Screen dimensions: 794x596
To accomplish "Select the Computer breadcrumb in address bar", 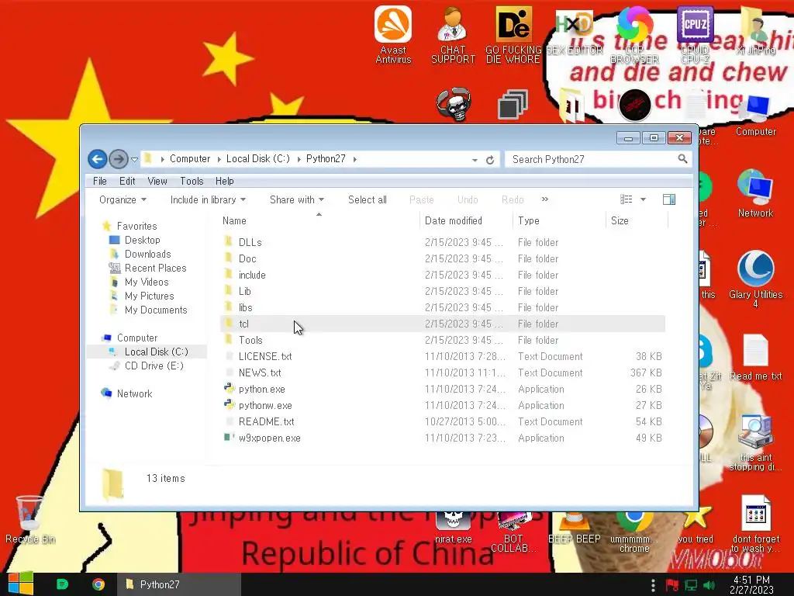I will pyautogui.click(x=190, y=158).
